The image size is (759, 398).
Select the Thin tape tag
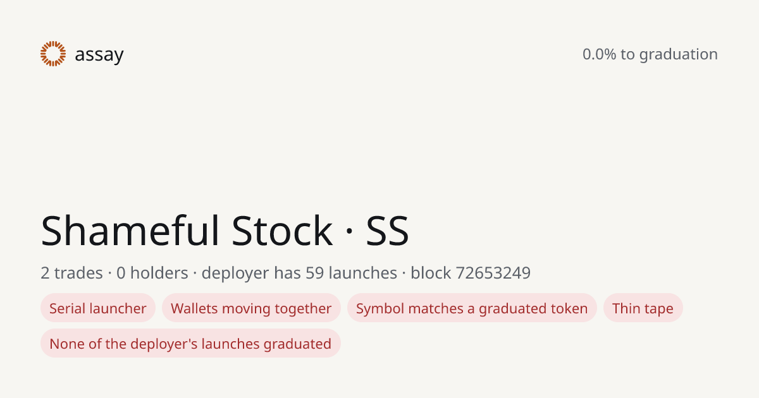[x=643, y=308]
